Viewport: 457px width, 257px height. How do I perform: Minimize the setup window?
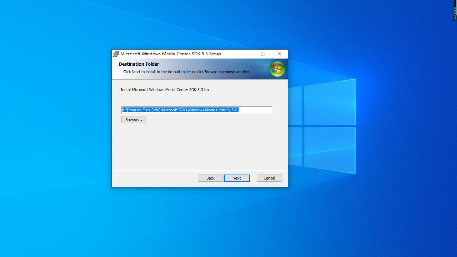[x=247, y=54]
